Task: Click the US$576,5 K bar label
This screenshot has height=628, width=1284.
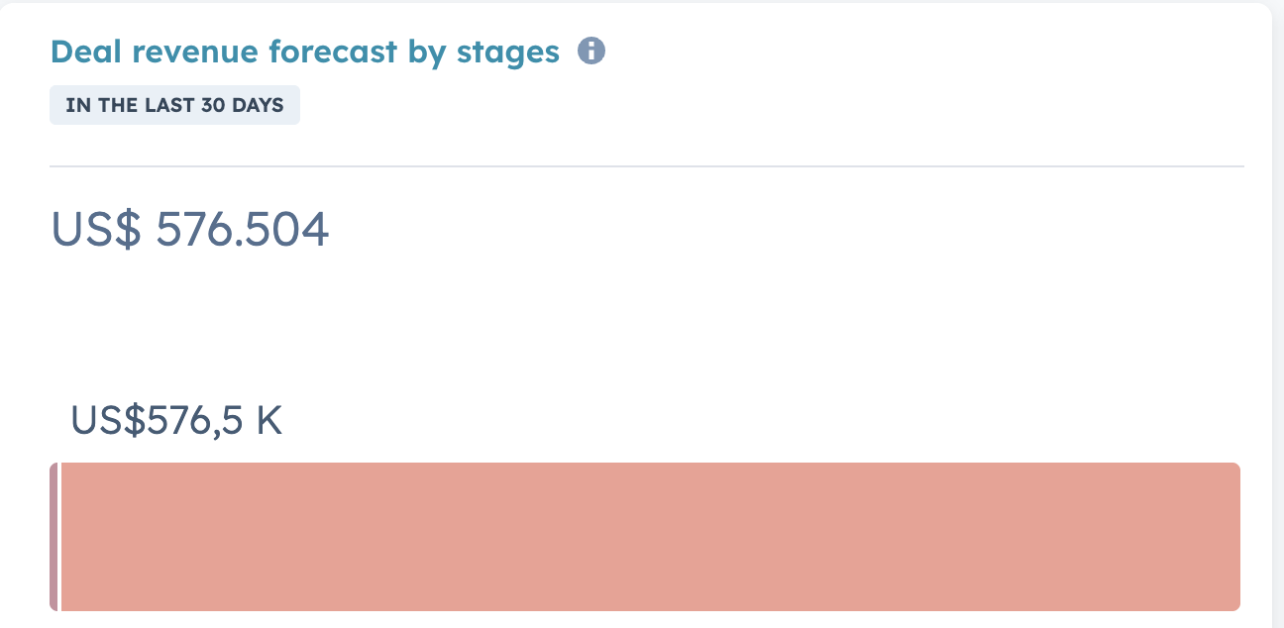Action: coord(176,421)
